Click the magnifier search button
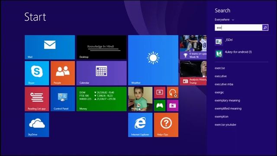 [265, 28]
